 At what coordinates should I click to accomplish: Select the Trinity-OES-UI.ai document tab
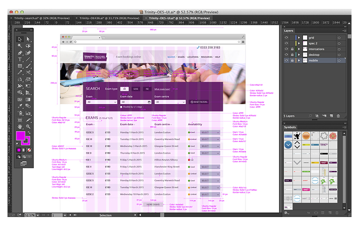pos(179,18)
